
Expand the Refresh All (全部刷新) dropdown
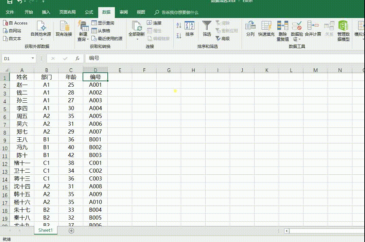coord(137,39)
